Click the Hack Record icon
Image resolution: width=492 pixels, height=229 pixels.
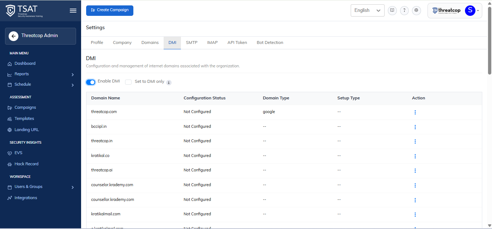pyautogui.click(x=10, y=164)
